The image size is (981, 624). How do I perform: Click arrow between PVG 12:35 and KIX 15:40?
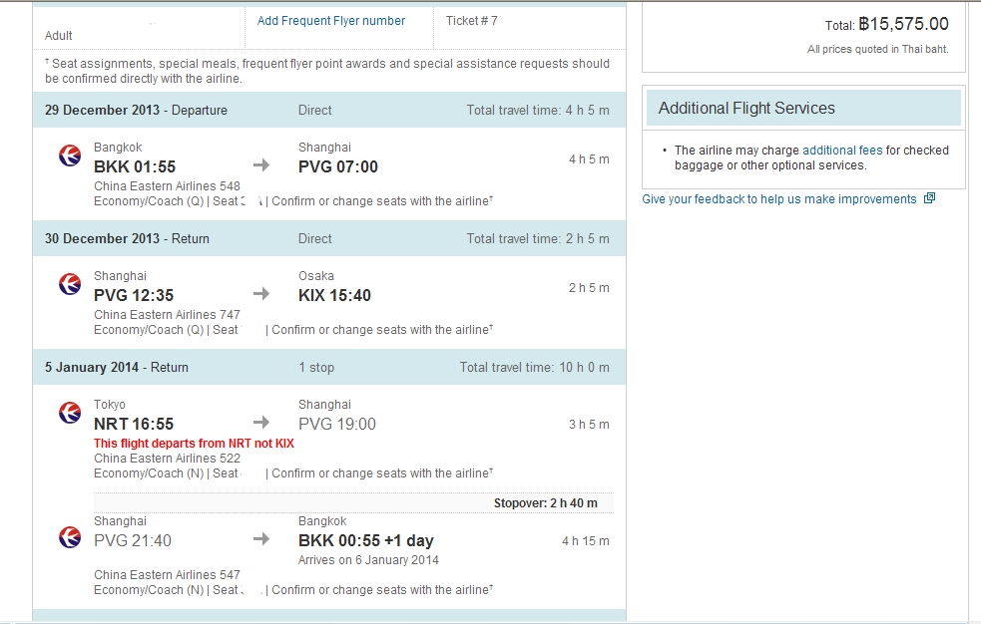(260, 294)
